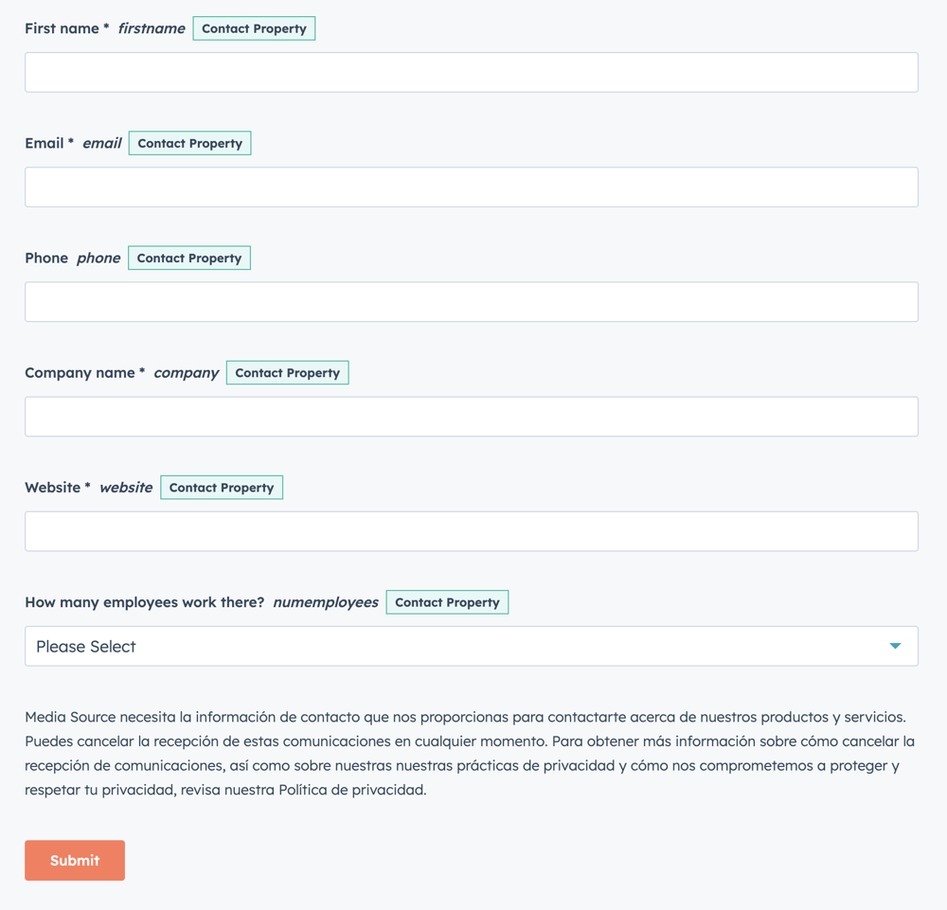Click inside the First name input box
Viewport: 947px width, 910px height.
point(471,72)
